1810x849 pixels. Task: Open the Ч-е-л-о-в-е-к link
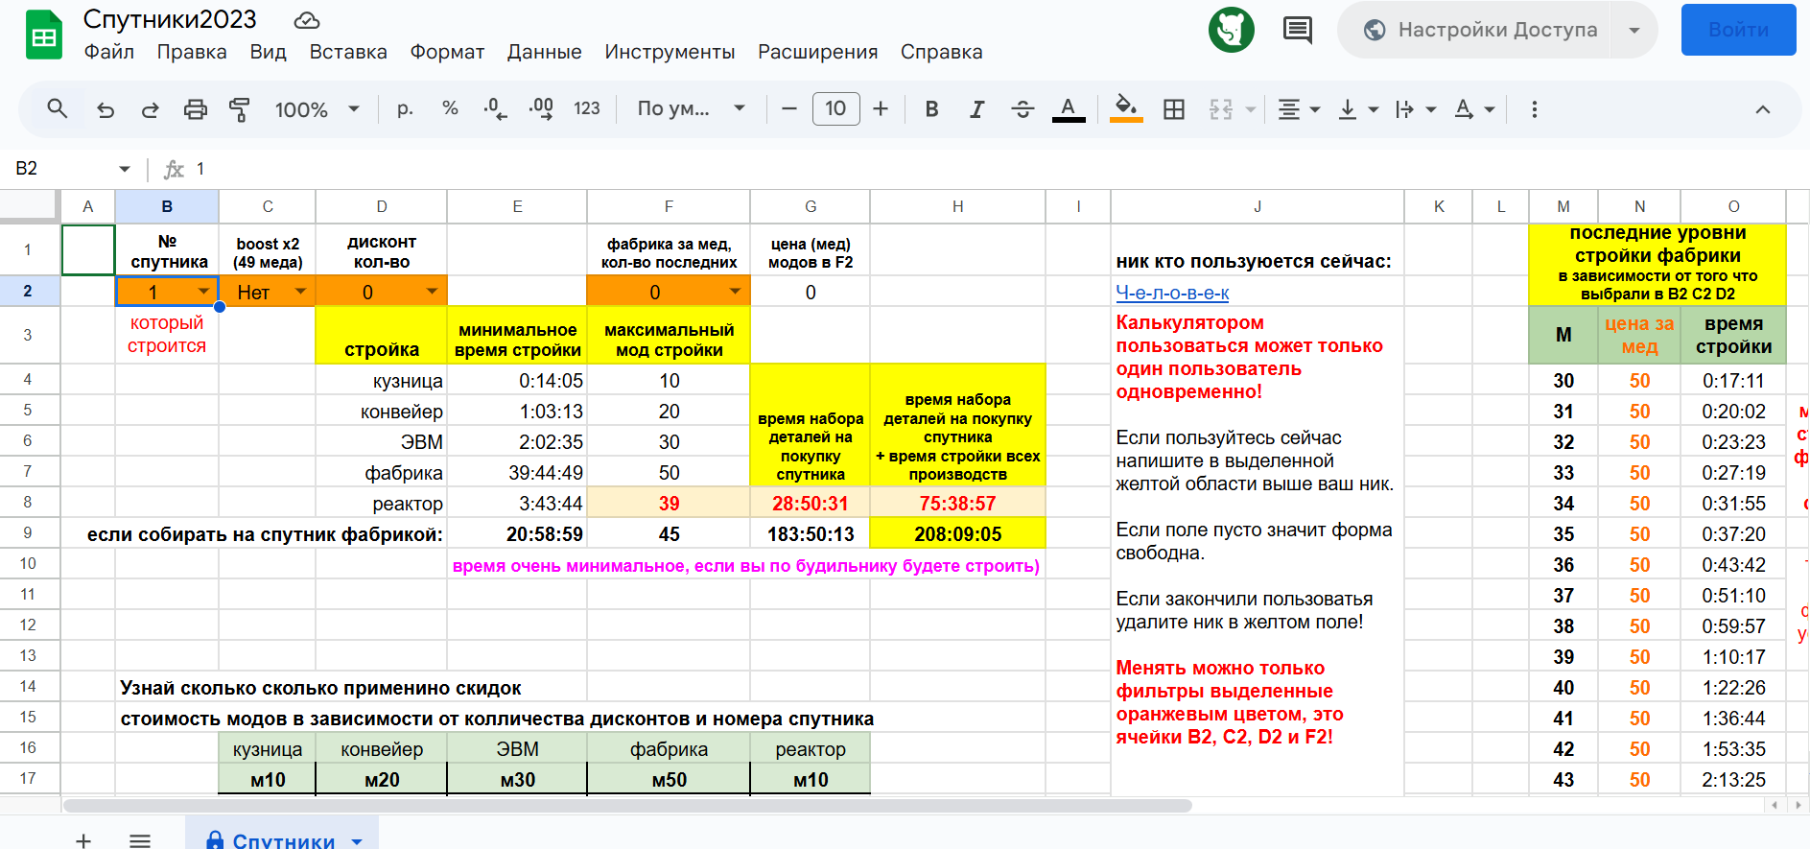(1172, 293)
